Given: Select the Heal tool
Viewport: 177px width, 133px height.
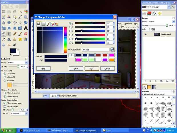Looking at the screenshot, I should 20,39.
